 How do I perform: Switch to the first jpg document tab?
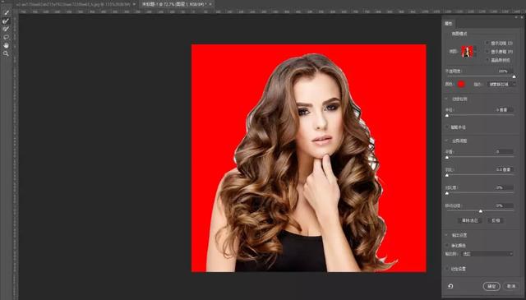[73, 4]
